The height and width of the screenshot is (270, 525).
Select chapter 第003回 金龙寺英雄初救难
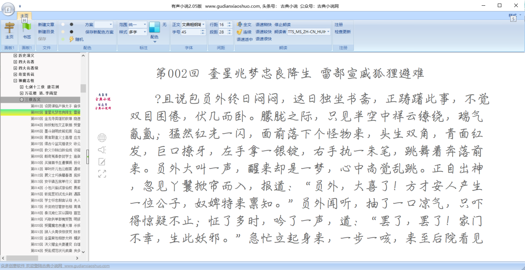click(56, 119)
